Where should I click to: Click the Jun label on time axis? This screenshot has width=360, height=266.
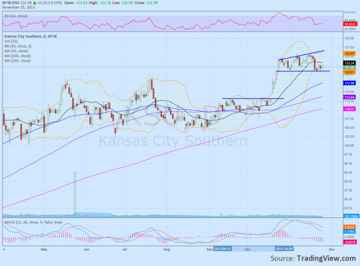pyautogui.click(x=86, y=249)
